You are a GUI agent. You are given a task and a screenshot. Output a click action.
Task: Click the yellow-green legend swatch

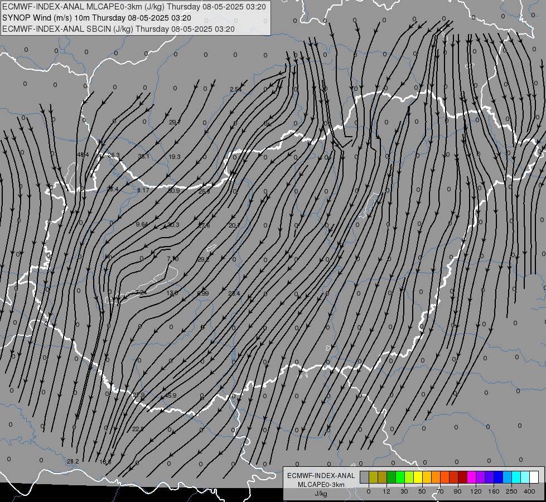click(x=409, y=477)
